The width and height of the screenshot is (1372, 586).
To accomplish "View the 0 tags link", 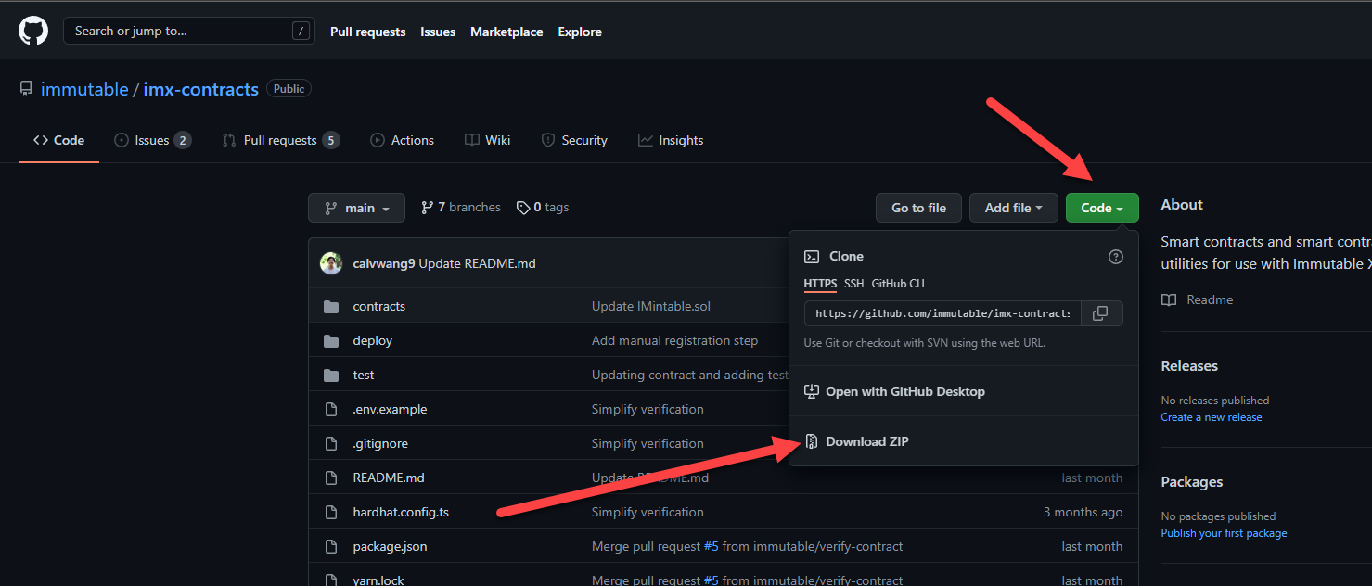I will (x=543, y=208).
